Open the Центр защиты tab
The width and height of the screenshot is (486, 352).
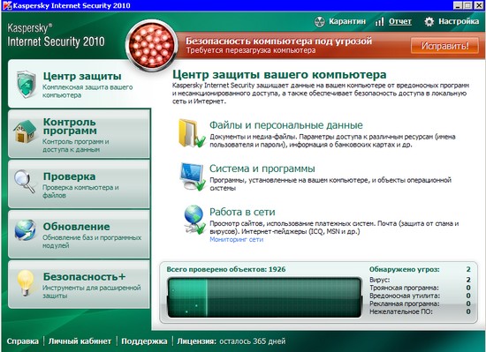tap(80, 84)
